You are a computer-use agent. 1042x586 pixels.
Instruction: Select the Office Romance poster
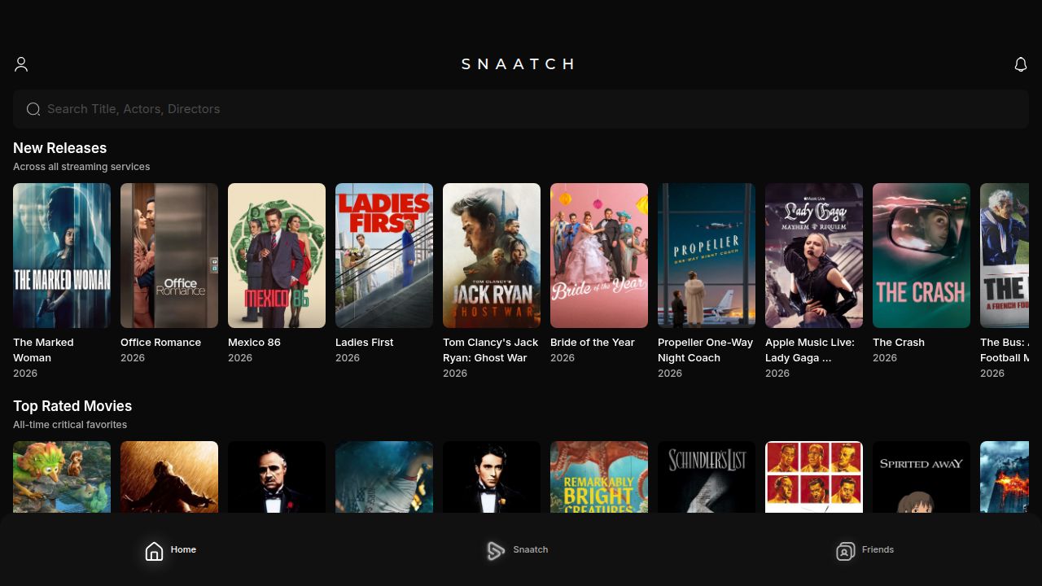[x=169, y=256]
